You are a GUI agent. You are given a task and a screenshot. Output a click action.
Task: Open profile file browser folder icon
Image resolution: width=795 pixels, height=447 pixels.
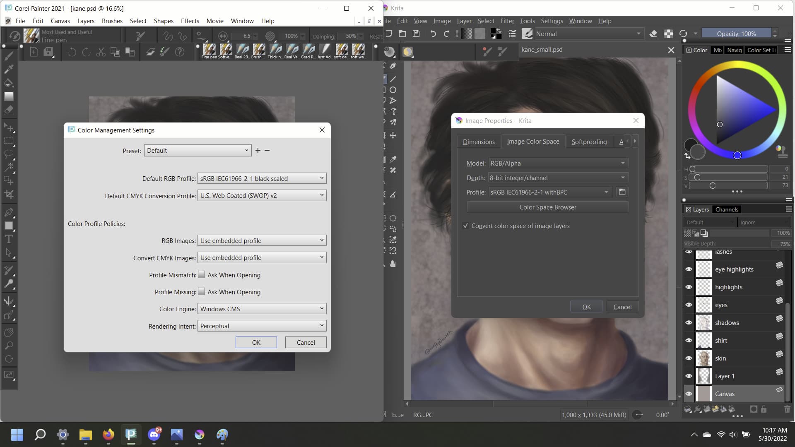622,192
